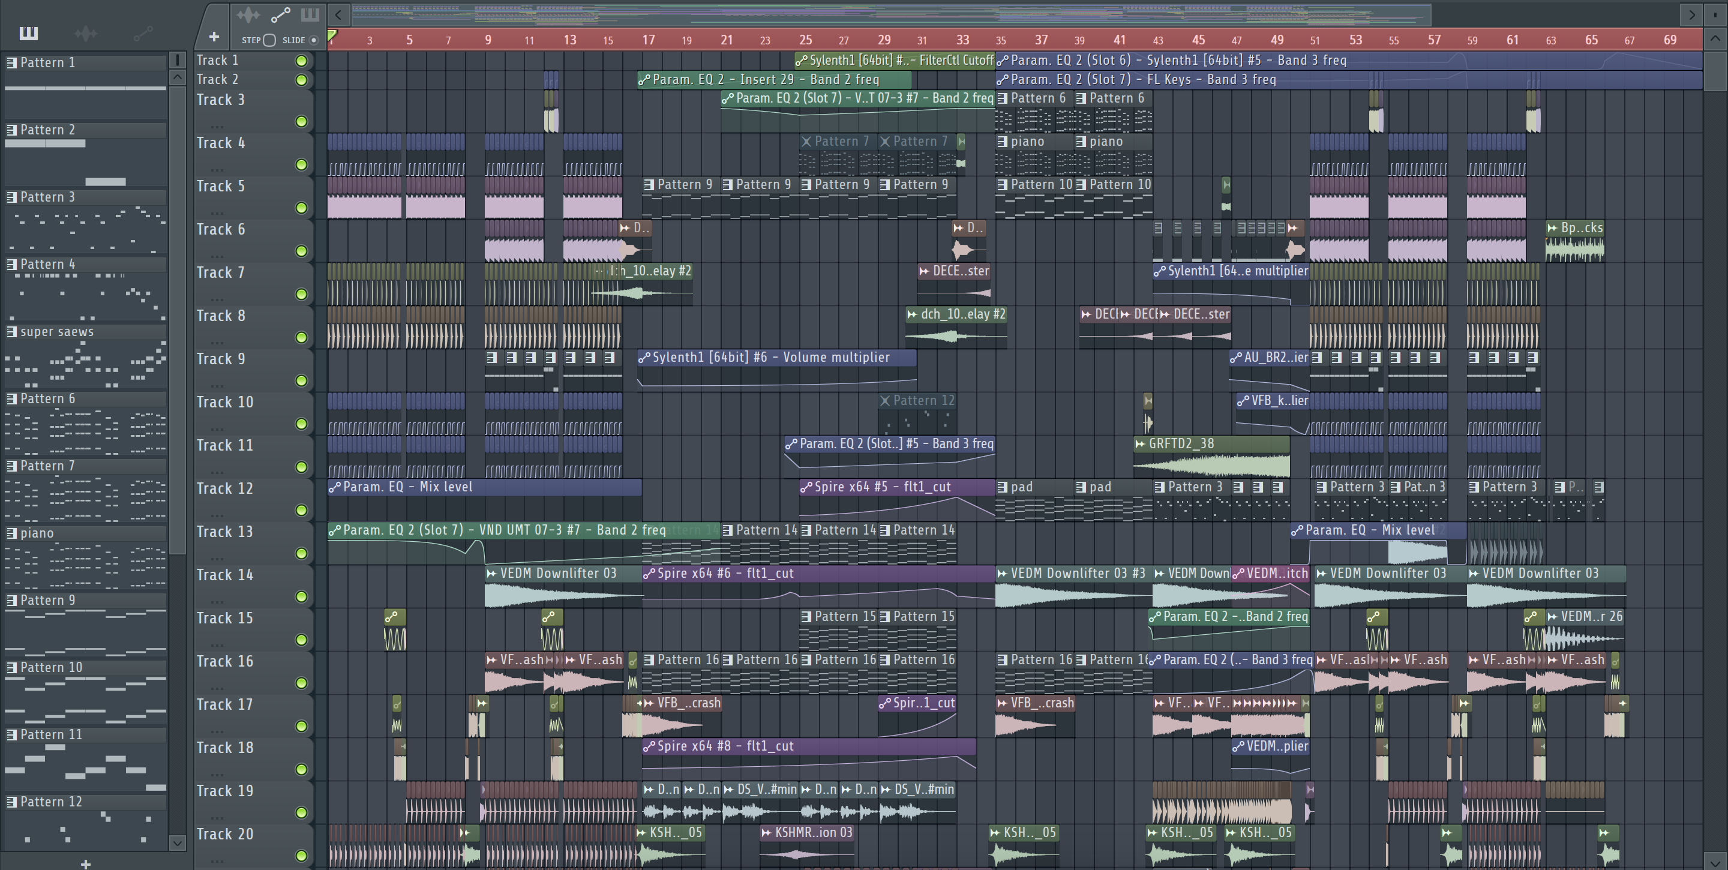The height and width of the screenshot is (870, 1728).
Task: Click playlist vertical scroll up arrow
Action: click(1715, 38)
